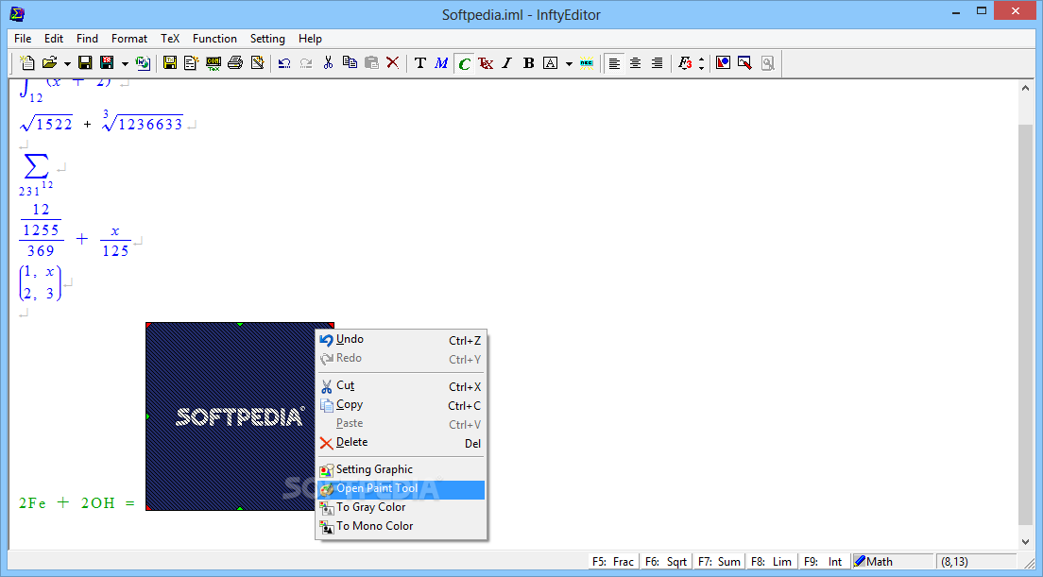This screenshot has width=1043, height=577.
Task: Open the Edit menu
Action: pyautogui.click(x=54, y=39)
